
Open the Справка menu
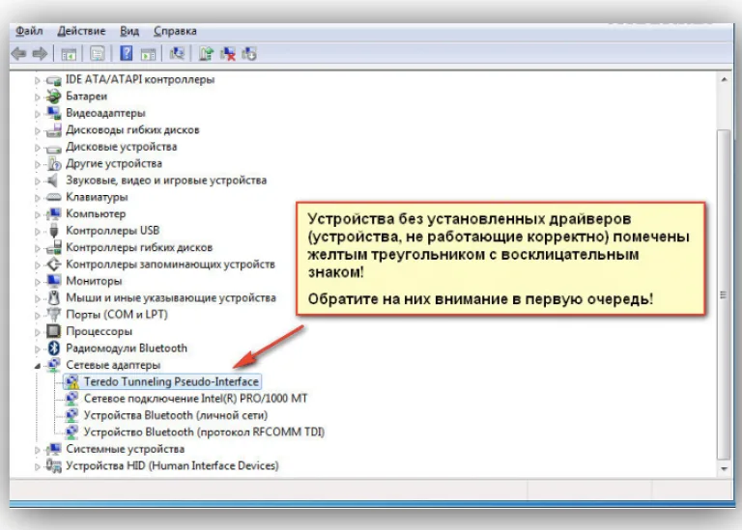coord(175,31)
